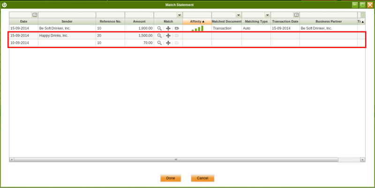This screenshot has height=188, width=375.
Task: Minimize the Match Statement window
Action: 355,5
